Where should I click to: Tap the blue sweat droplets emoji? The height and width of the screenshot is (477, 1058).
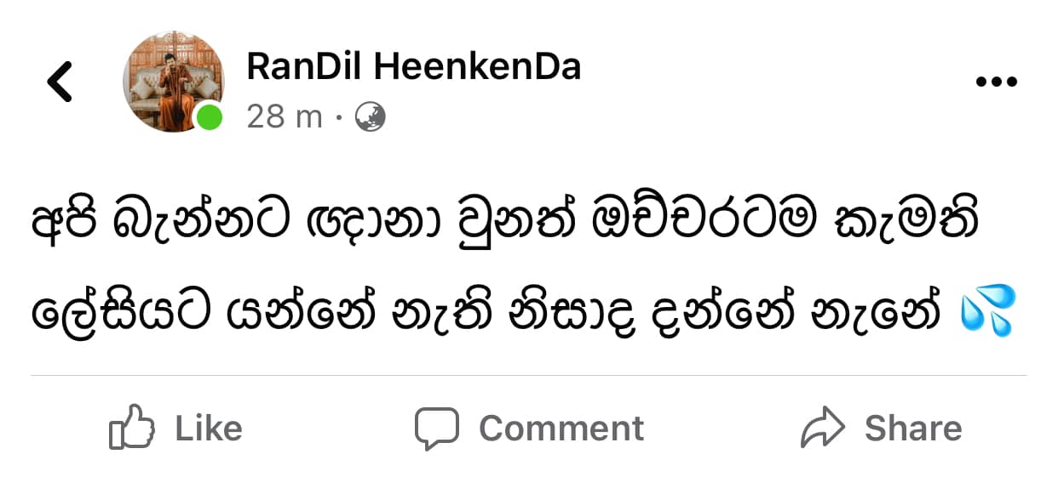point(988,310)
